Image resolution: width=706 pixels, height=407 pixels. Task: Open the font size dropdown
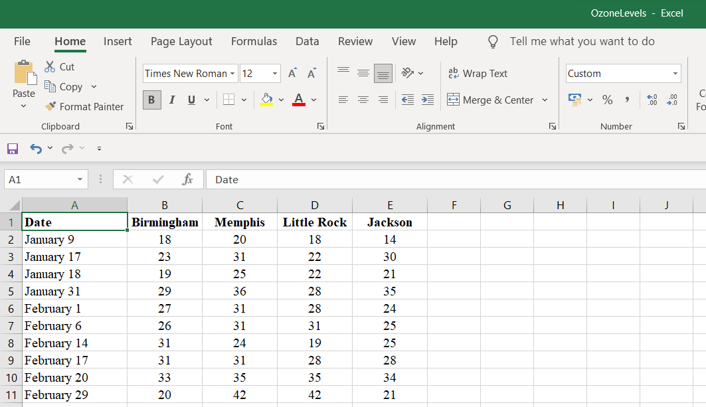[275, 74]
